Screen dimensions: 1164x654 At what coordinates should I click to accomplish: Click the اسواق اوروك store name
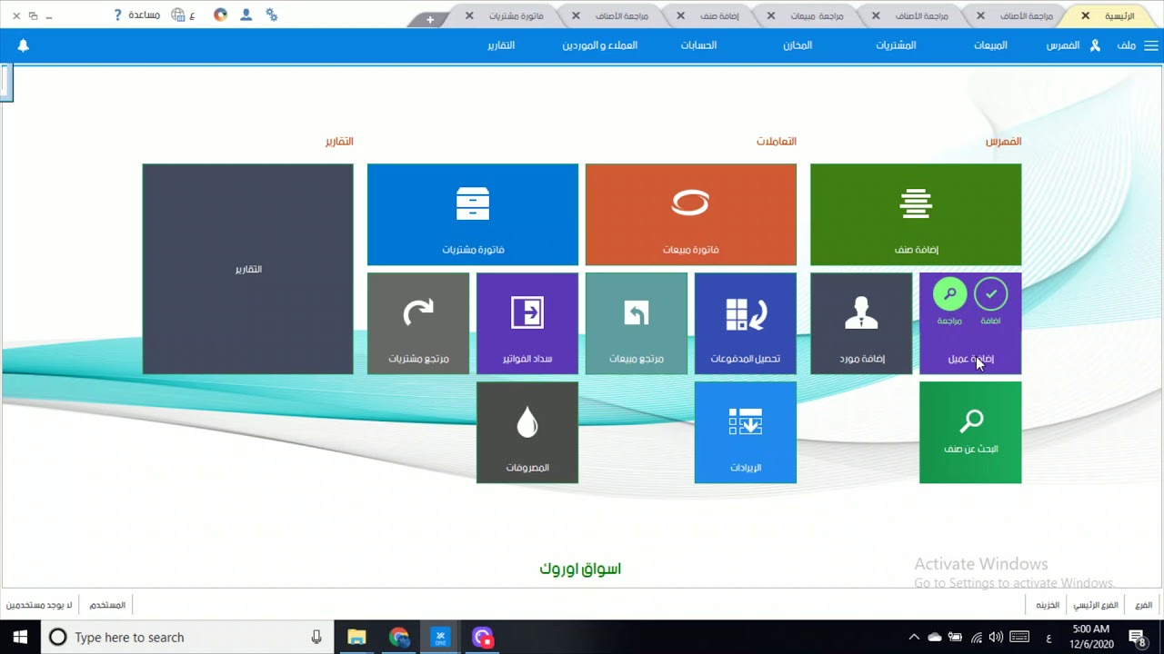pyautogui.click(x=580, y=569)
